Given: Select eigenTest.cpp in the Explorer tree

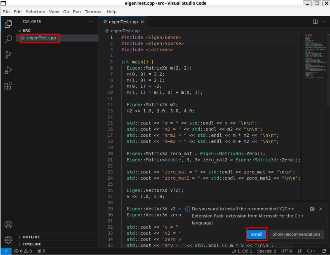Looking at the screenshot, I should point(57,38).
